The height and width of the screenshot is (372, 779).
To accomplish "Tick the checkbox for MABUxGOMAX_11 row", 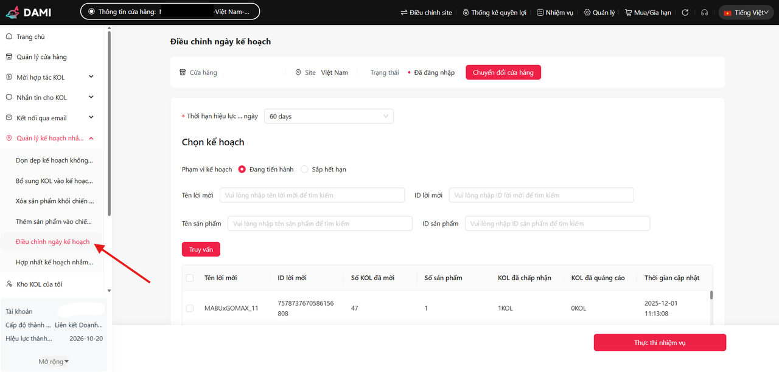I will [190, 308].
